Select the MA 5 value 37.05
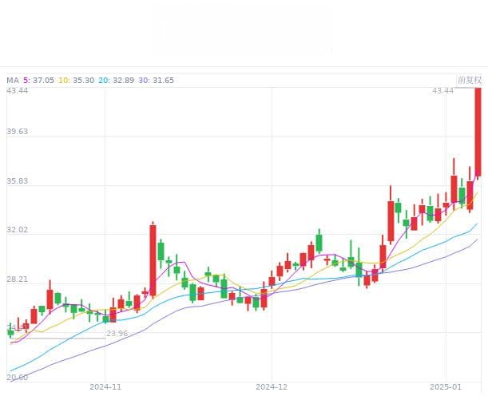 43,81
